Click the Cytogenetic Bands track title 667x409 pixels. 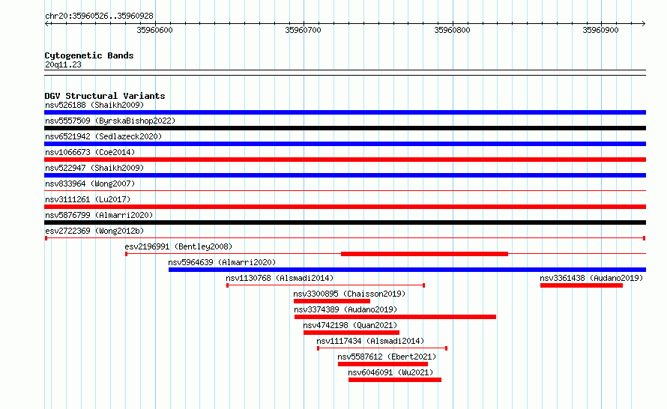tap(89, 55)
